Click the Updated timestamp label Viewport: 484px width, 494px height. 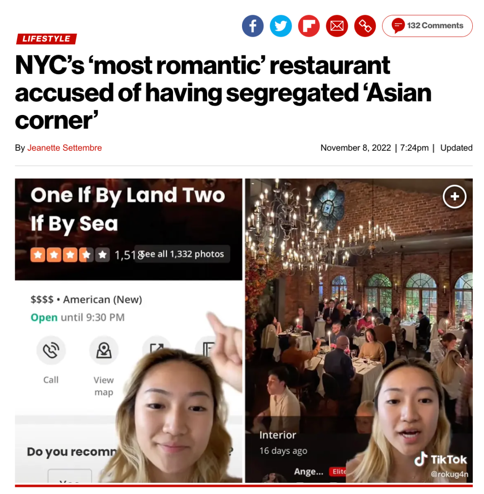[456, 148]
